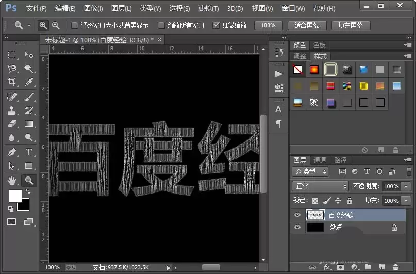Click the trash icon in Layers panel
Screen dimensions: 416x274
coord(395,267)
